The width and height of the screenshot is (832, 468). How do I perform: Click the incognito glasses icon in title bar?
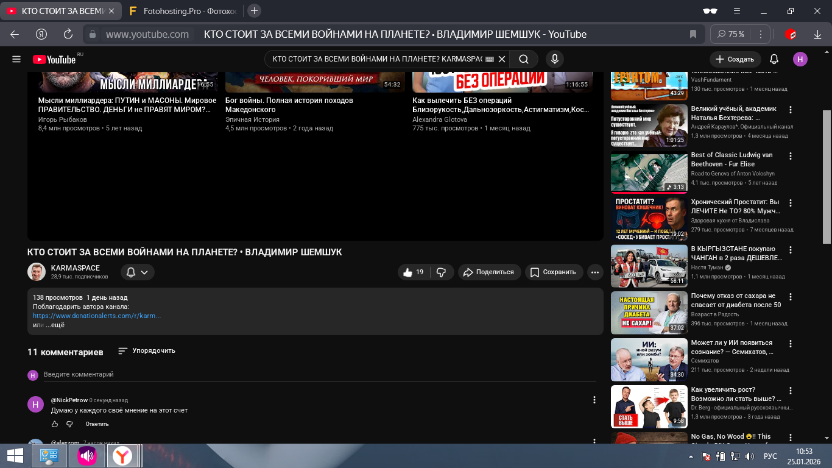(x=710, y=10)
